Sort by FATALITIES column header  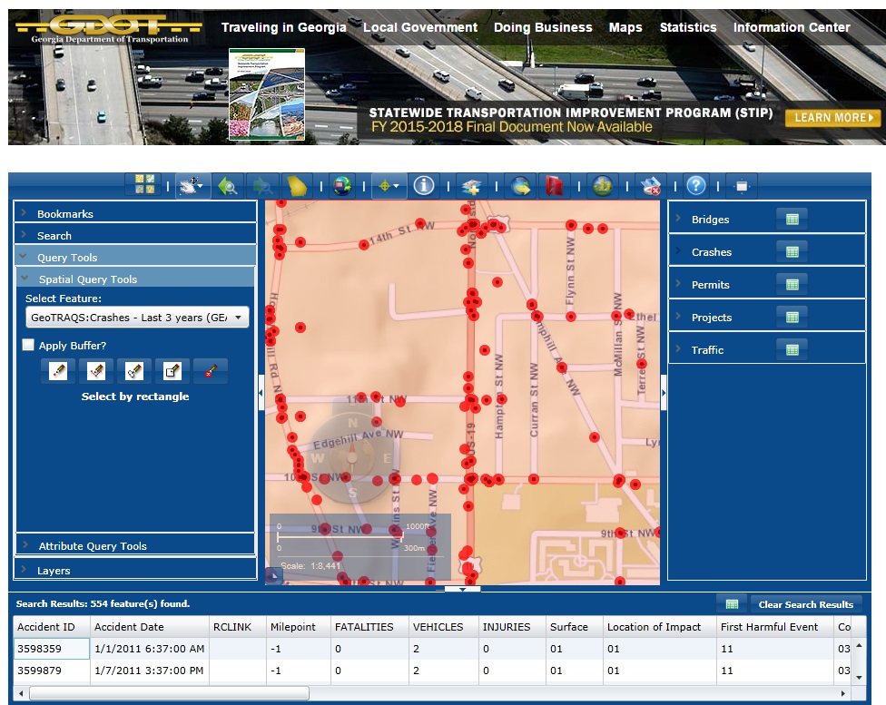(x=369, y=626)
